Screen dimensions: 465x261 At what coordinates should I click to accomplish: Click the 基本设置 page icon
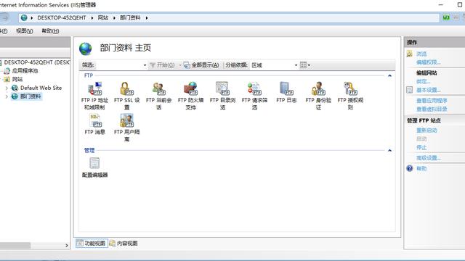click(410, 90)
